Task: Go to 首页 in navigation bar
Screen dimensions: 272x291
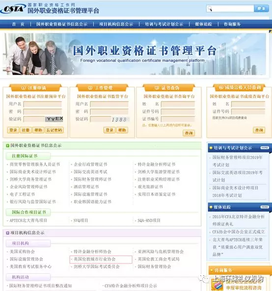Action: 18,24
